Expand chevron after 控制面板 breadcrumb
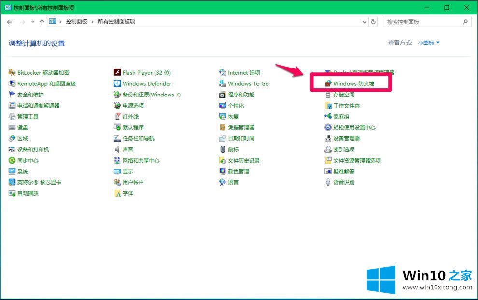The image size is (478, 300). coord(92,22)
